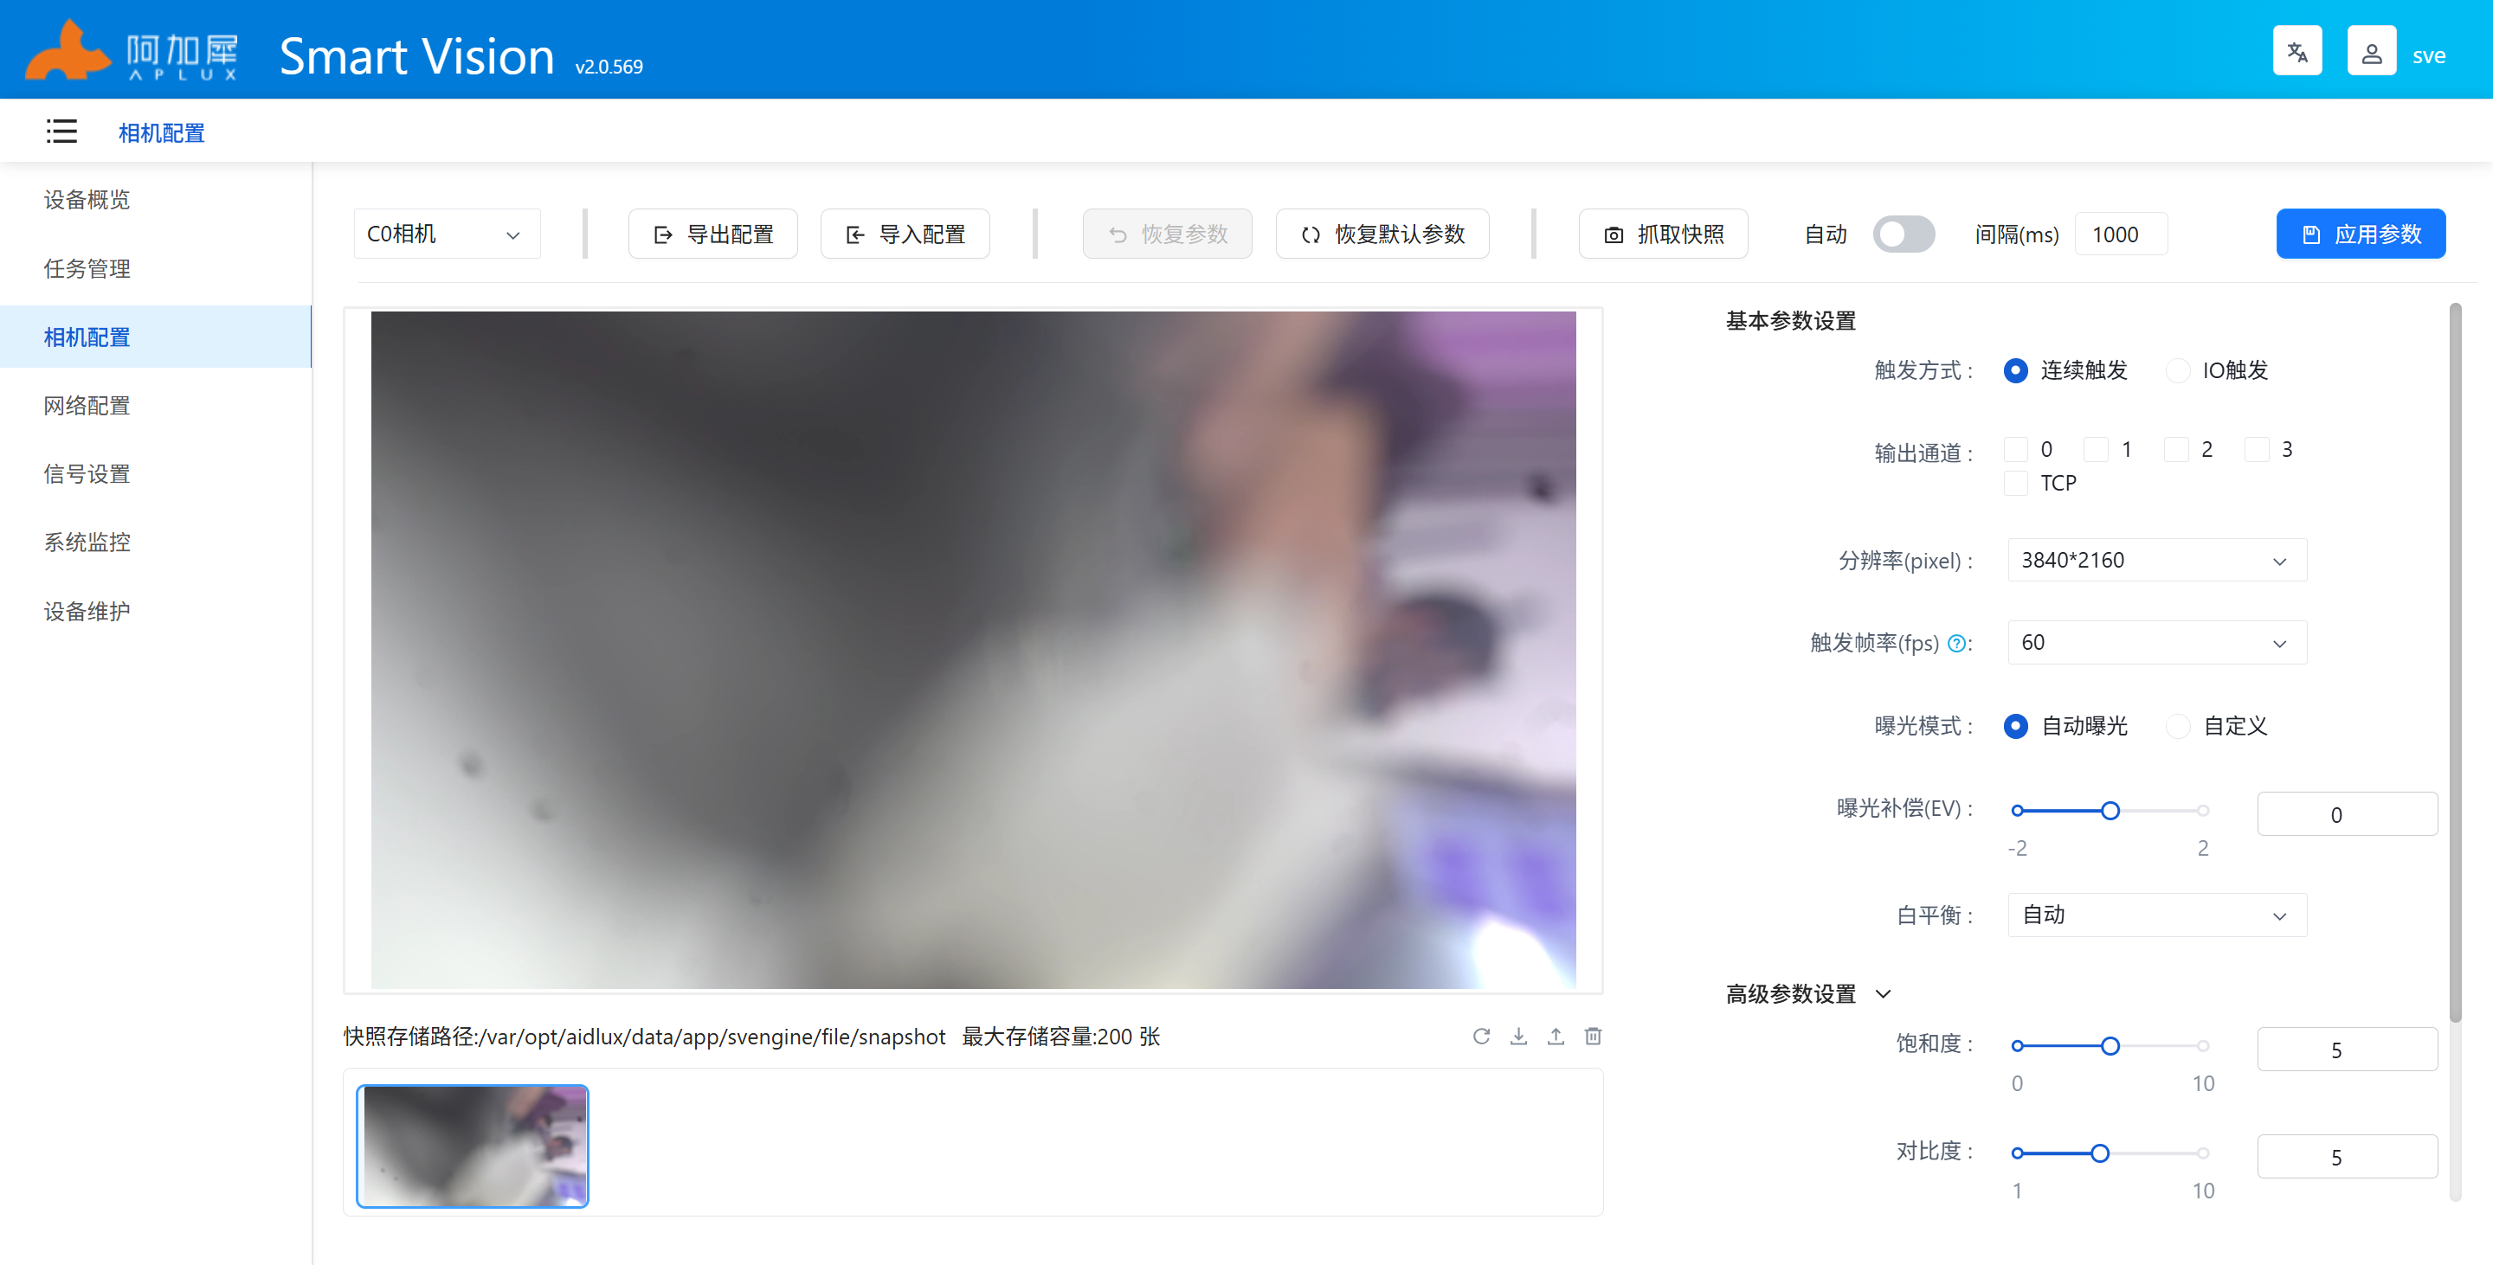
Task: Click the language translation icon
Action: click(2297, 52)
